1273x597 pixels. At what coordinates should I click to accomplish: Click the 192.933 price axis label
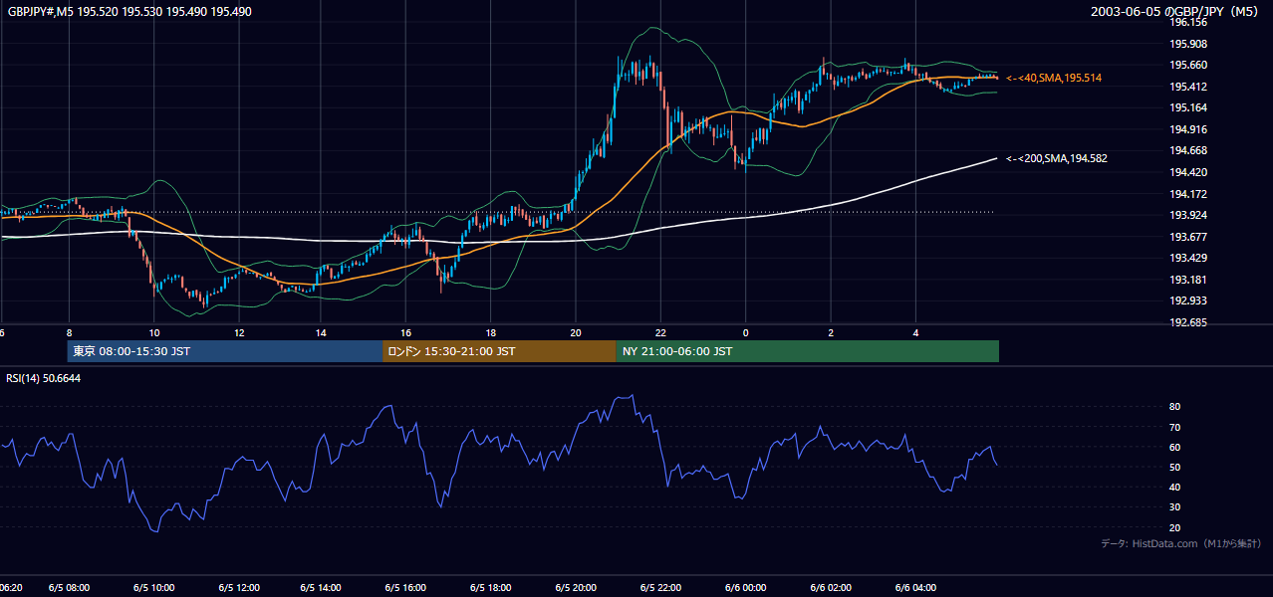coord(1188,301)
